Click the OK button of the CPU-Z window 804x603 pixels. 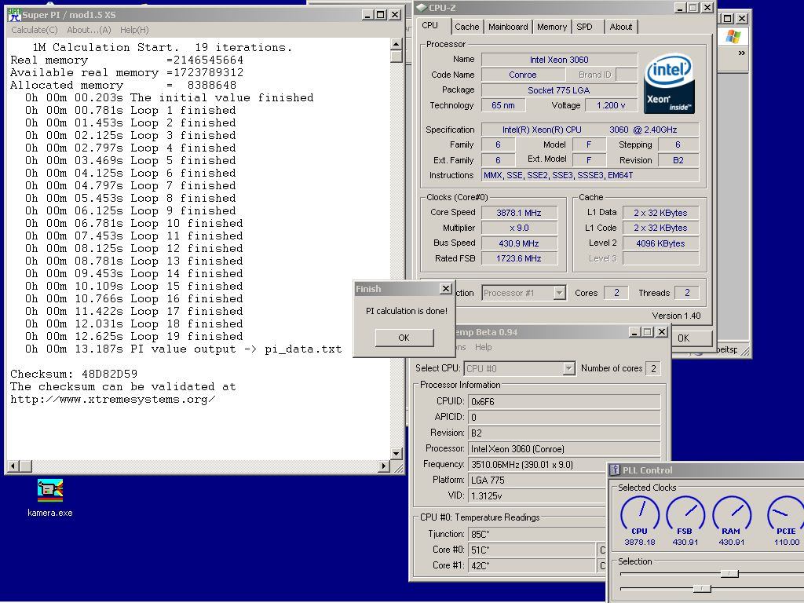pos(692,338)
